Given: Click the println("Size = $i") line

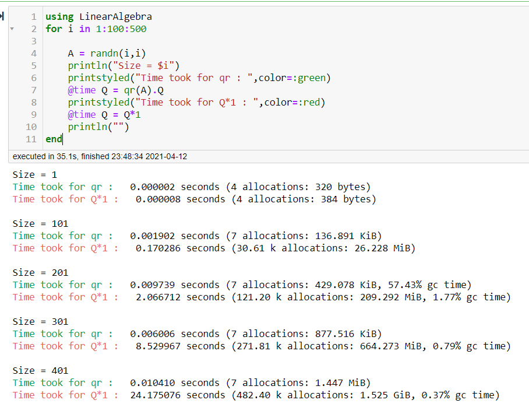Looking at the screenshot, I should [124, 66].
